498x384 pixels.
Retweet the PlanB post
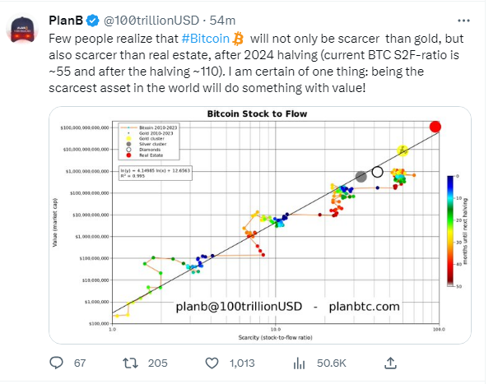click(131, 363)
